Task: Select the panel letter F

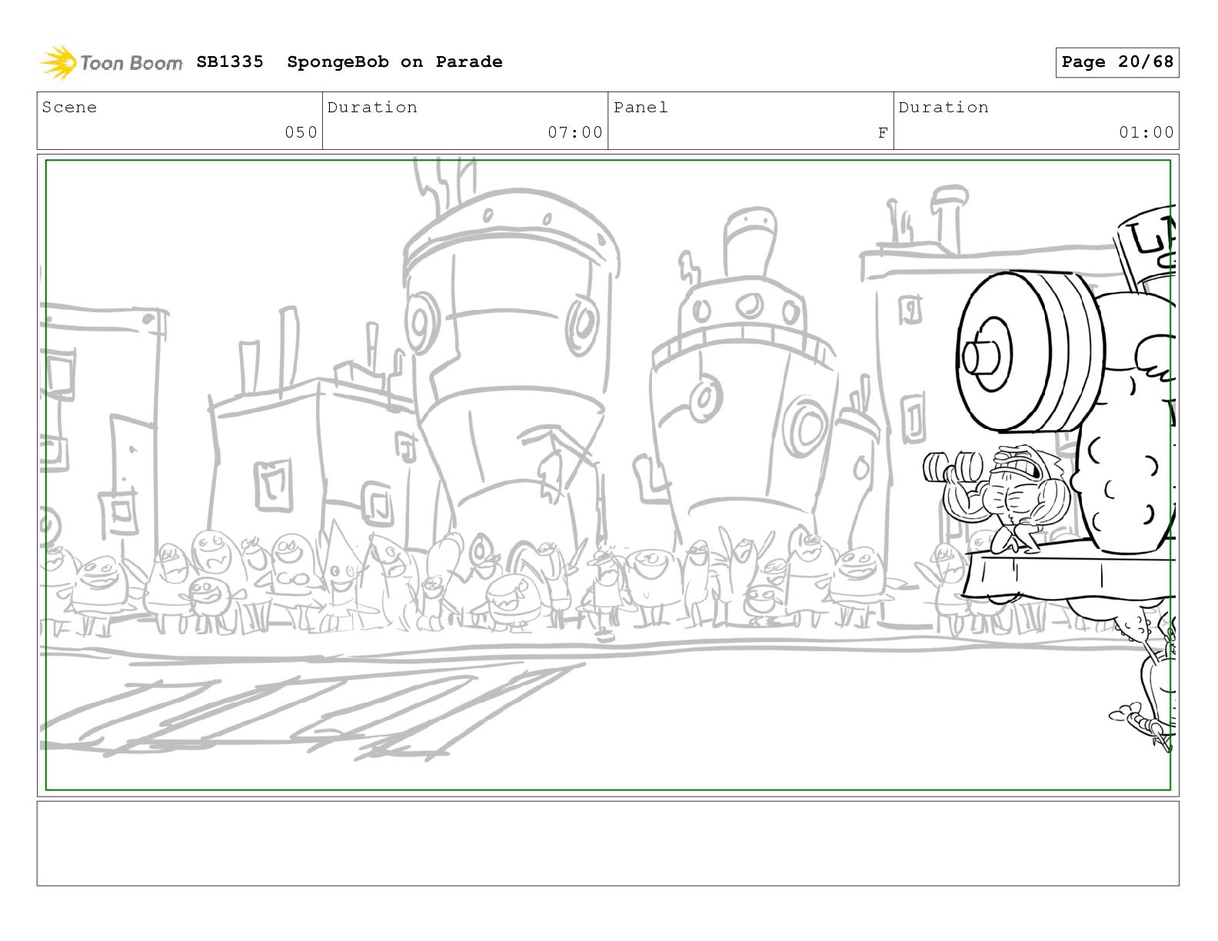Action: click(x=883, y=132)
